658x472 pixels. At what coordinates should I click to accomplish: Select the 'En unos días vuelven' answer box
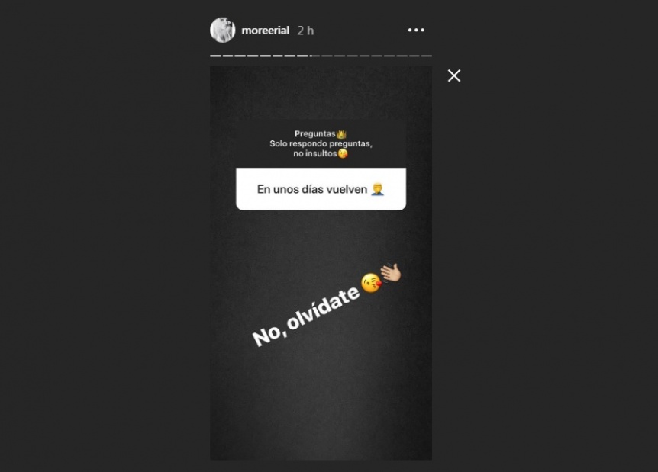tap(321, 189)
